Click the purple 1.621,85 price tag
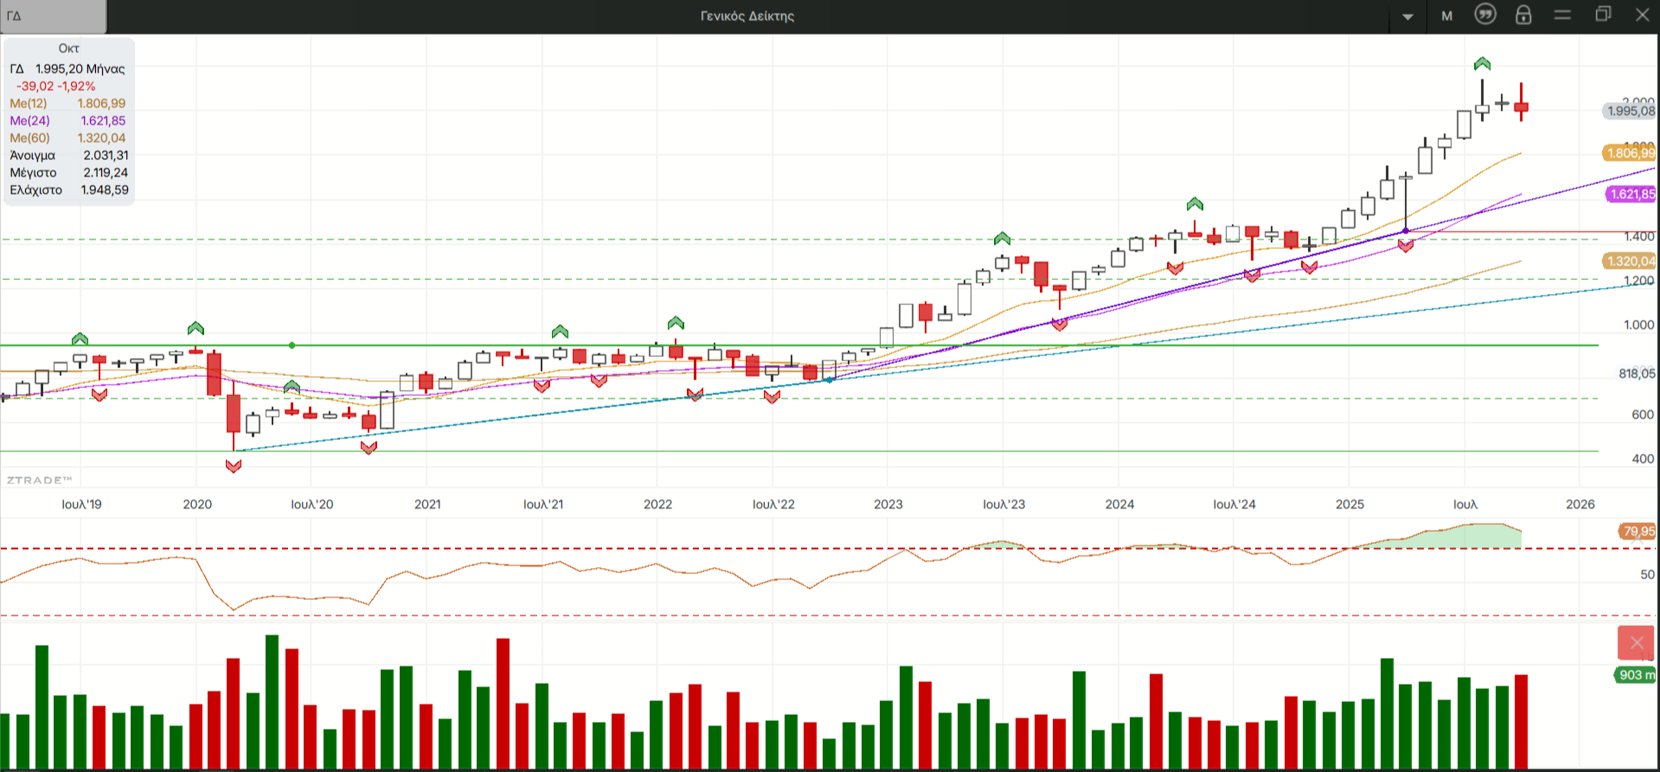Viewport: 1660px width, 772px height. coord(1631,195)
